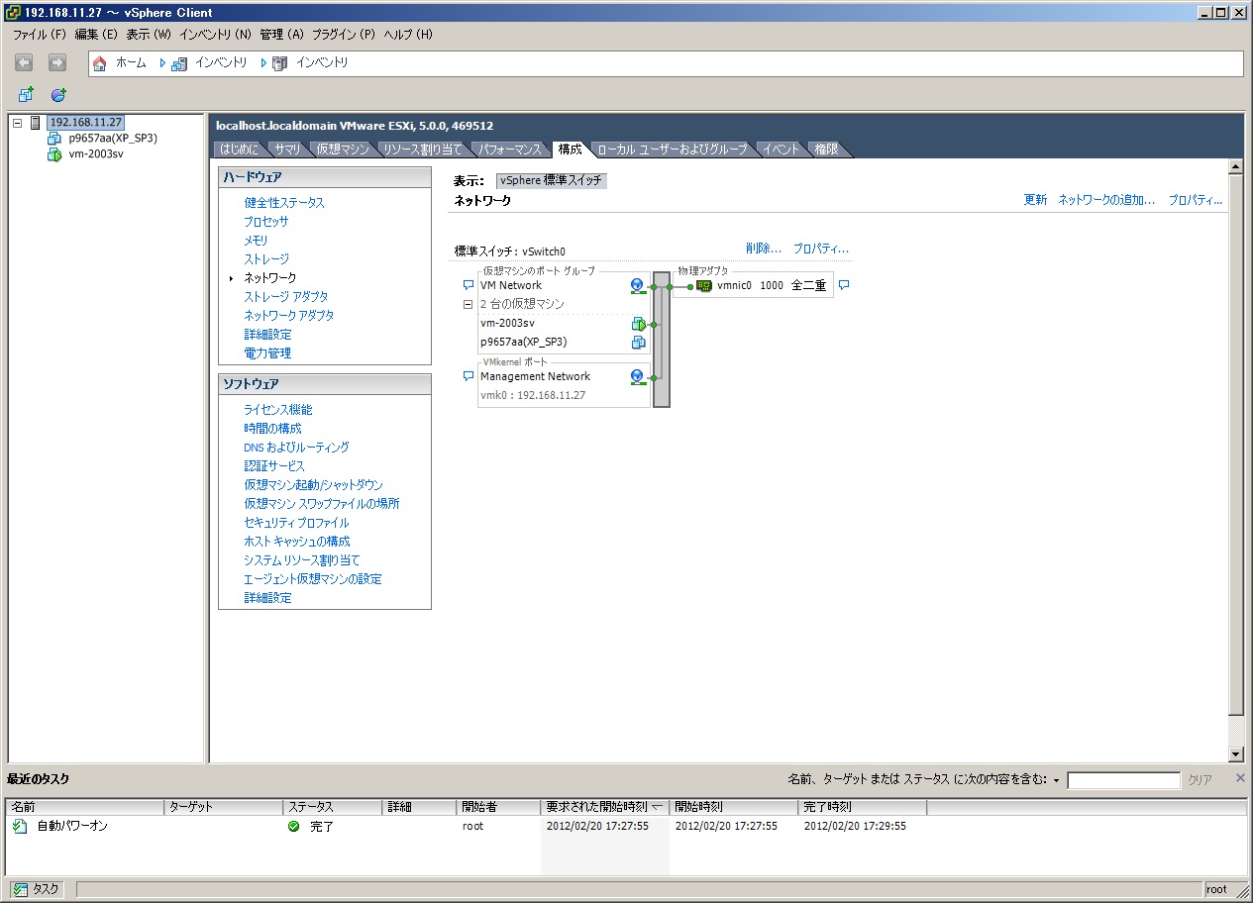Click the Management Network globe icon
Image resolution: width=1253 pixels, height=903 pixels.
pyautogui.click(x=638, y=377)
